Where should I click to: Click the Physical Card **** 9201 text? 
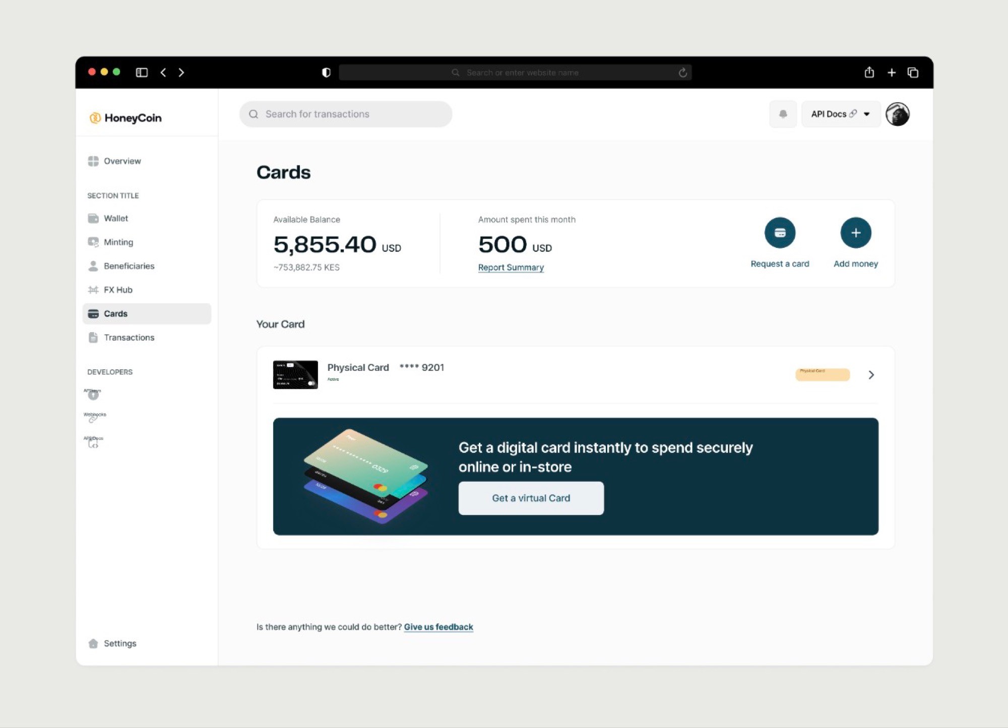point(386,367)
